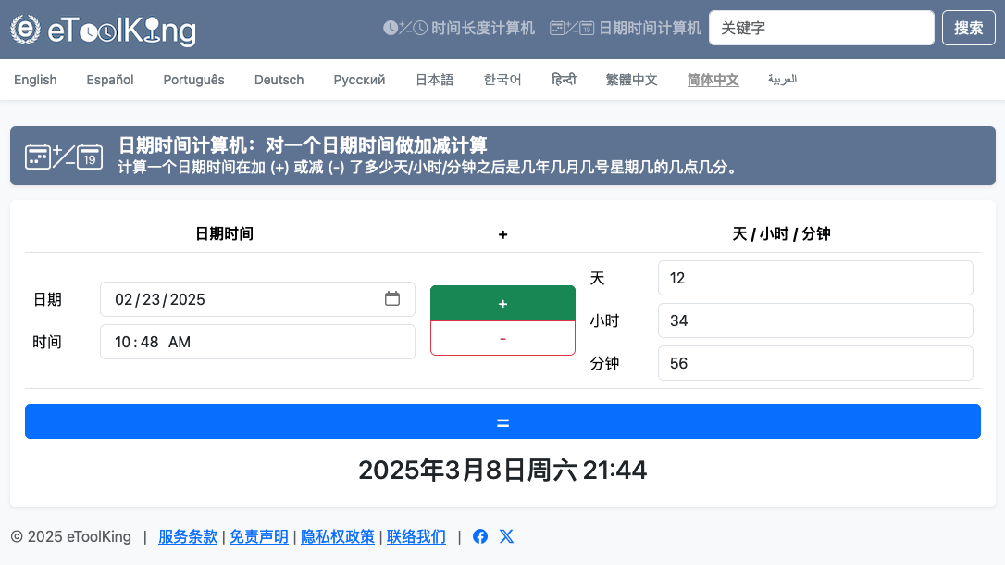The width and height of the screenshot is (1005, 565).
Task: Click the 搜索 search button
Action: pyautogui.click(x=968, y=28)
